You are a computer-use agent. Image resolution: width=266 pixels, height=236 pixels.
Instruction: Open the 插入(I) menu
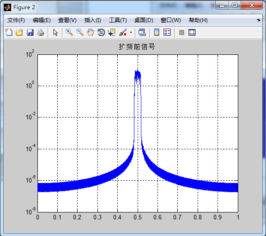click(x=93, y=20)
